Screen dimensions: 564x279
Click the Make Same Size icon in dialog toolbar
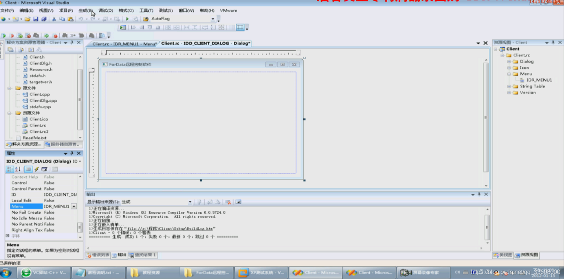click(221, 27)
